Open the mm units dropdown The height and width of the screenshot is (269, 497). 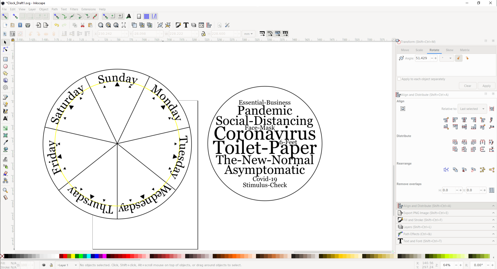(248, 34)
